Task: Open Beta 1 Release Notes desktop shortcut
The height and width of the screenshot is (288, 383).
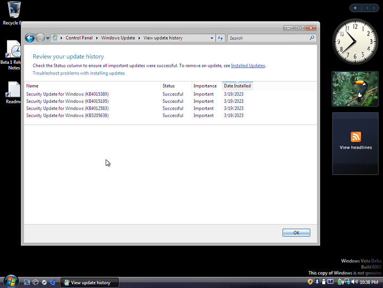Action: tap(12, 55)
